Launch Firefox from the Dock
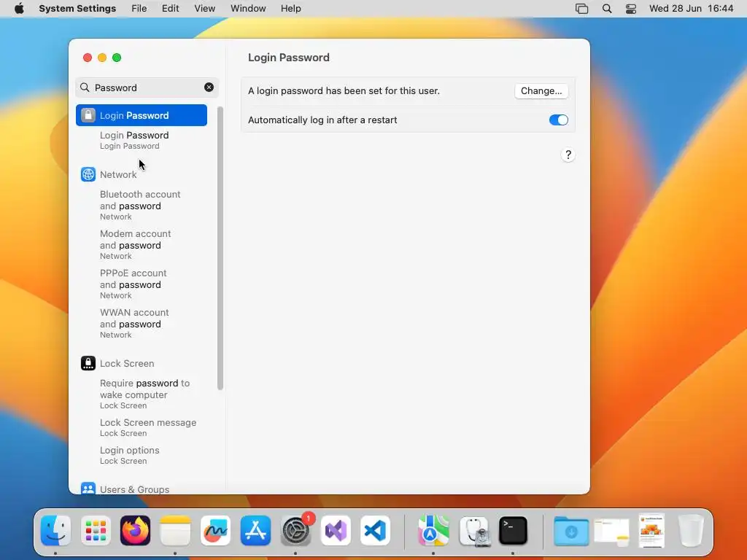This screenshot has width=747, height=560. click(x=135, y=530)
